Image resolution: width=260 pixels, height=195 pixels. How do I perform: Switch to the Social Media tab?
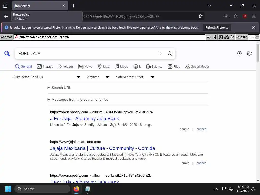click(x=197, y=67)
